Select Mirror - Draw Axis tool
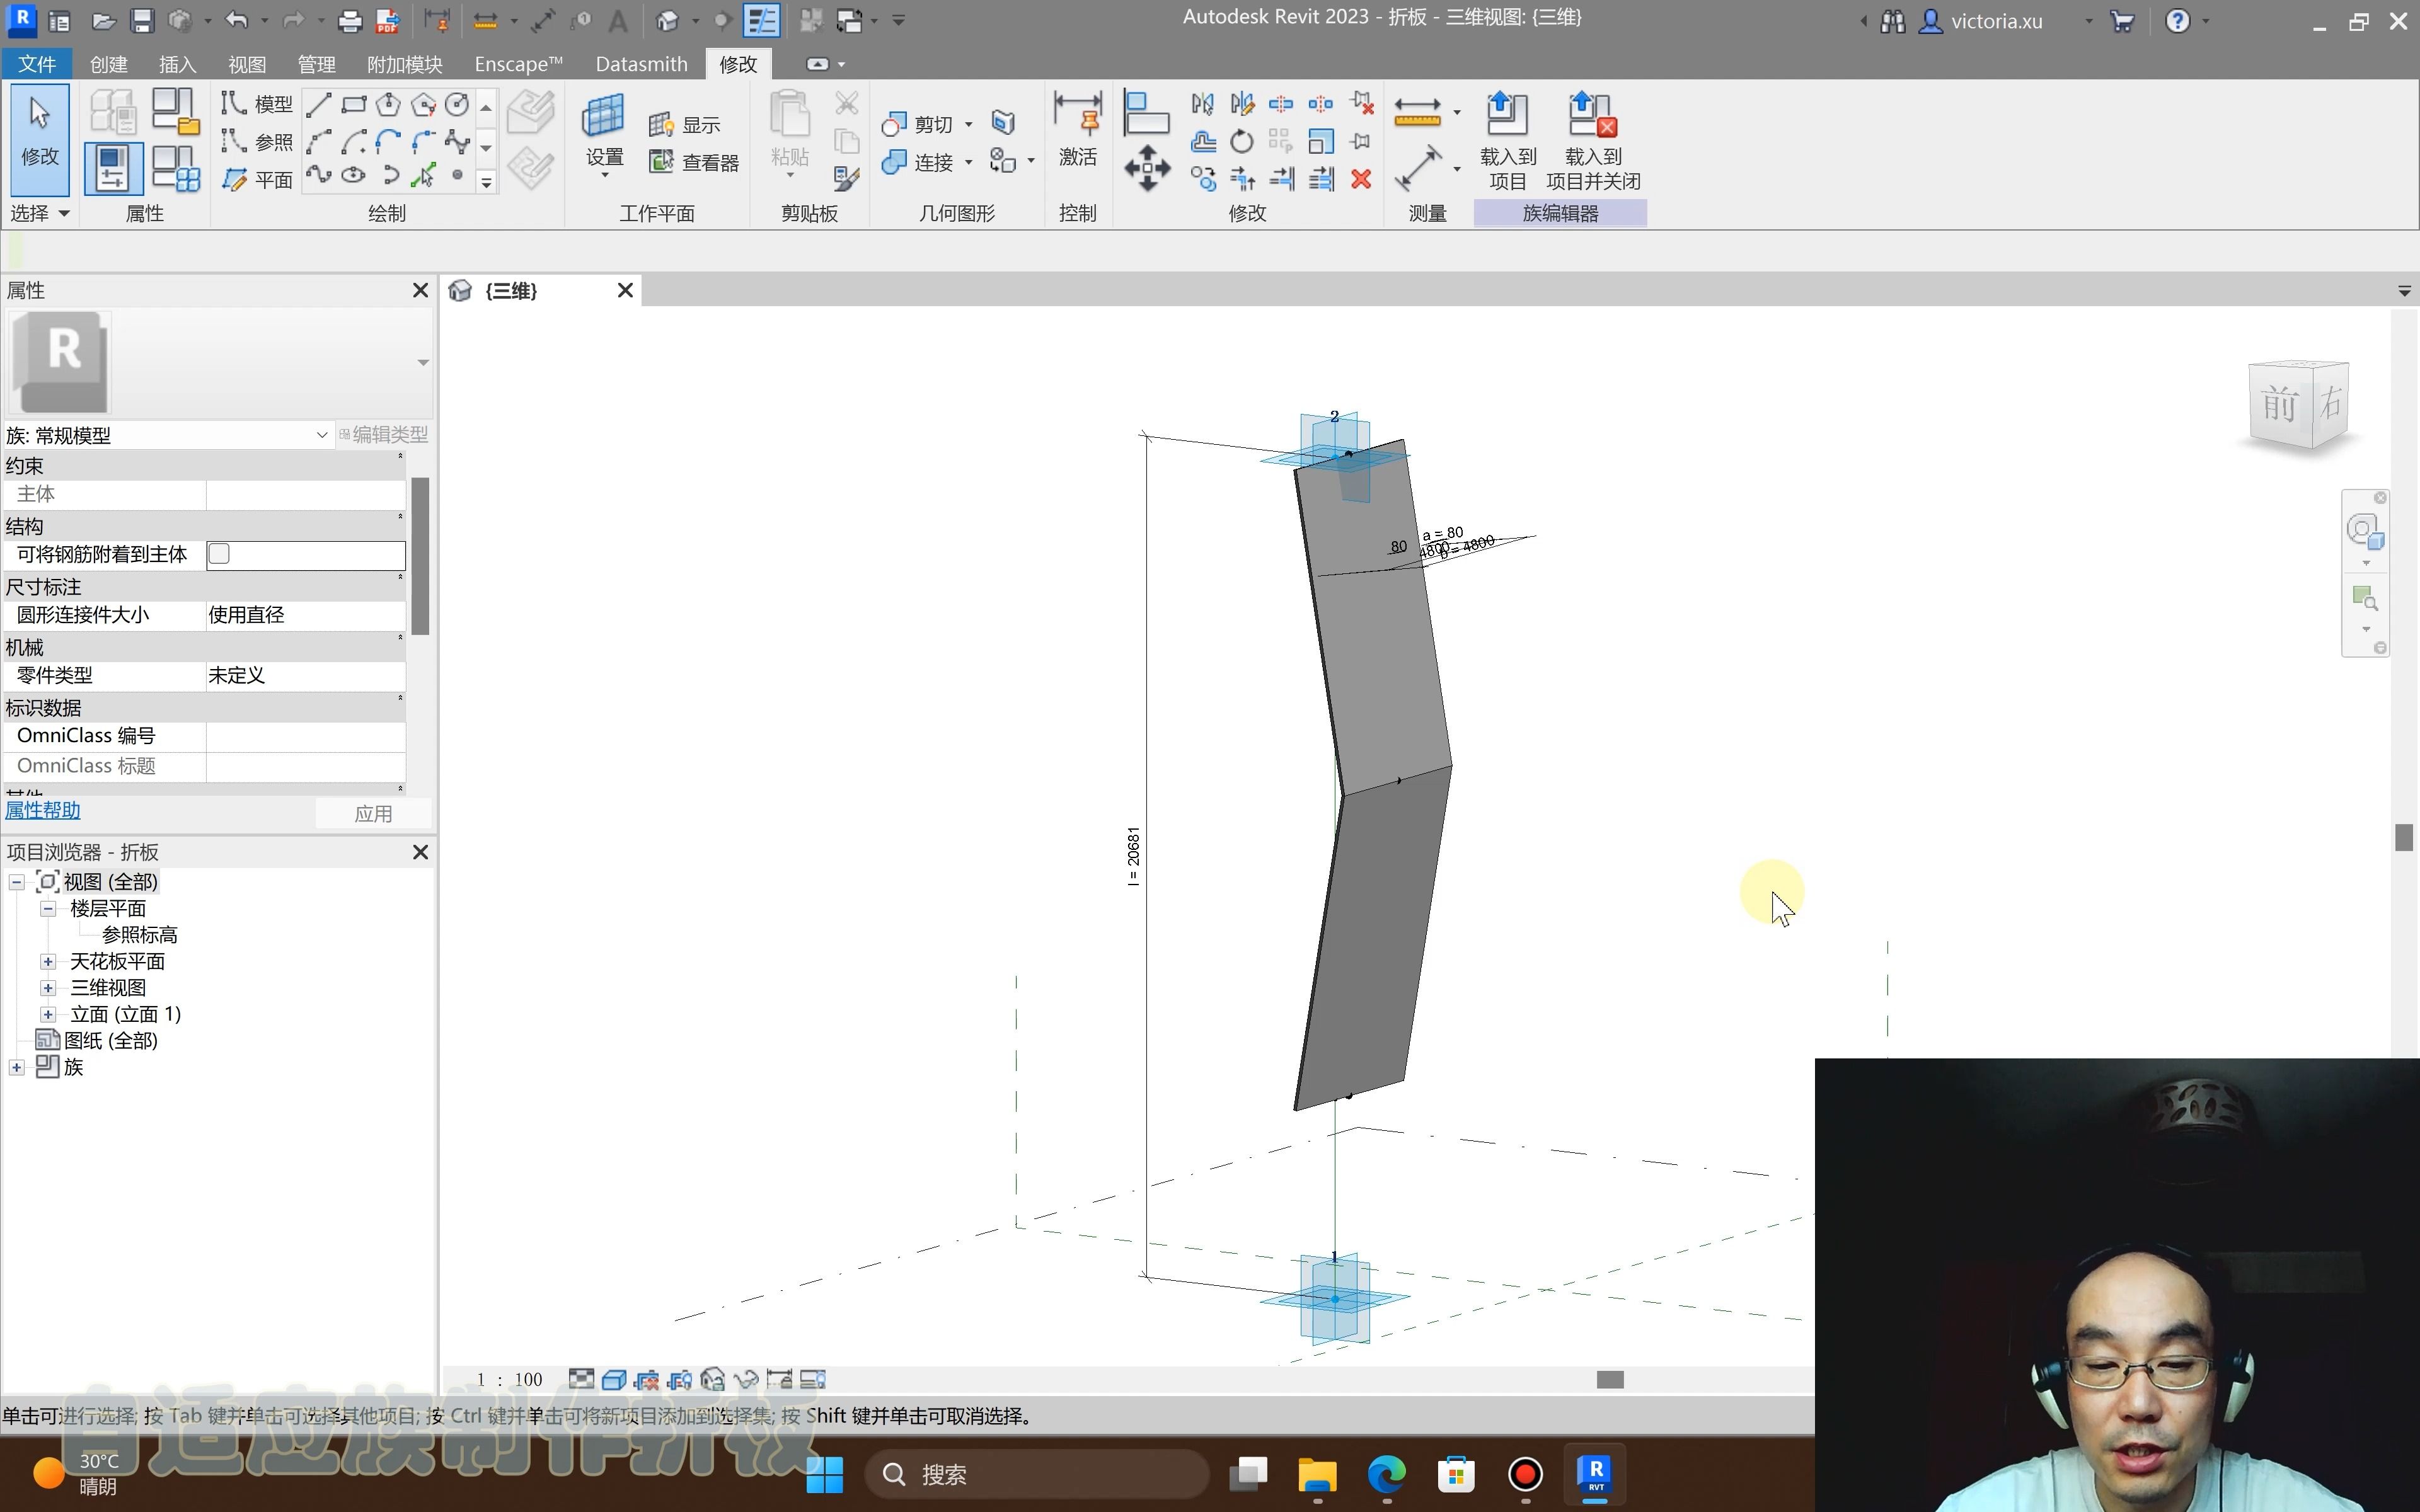The image size is (2420, 1512). click(1242, 104)
